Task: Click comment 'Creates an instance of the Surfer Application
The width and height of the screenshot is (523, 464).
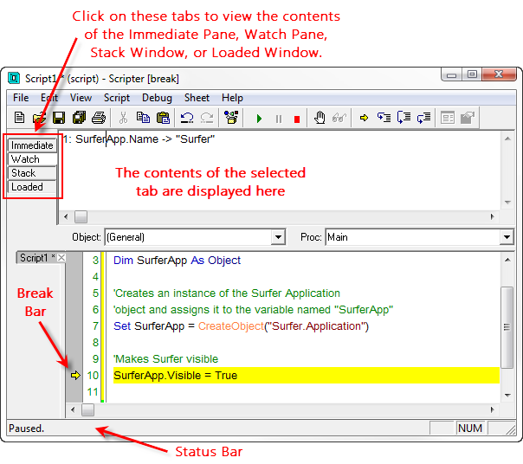Action: click(227, 293)
